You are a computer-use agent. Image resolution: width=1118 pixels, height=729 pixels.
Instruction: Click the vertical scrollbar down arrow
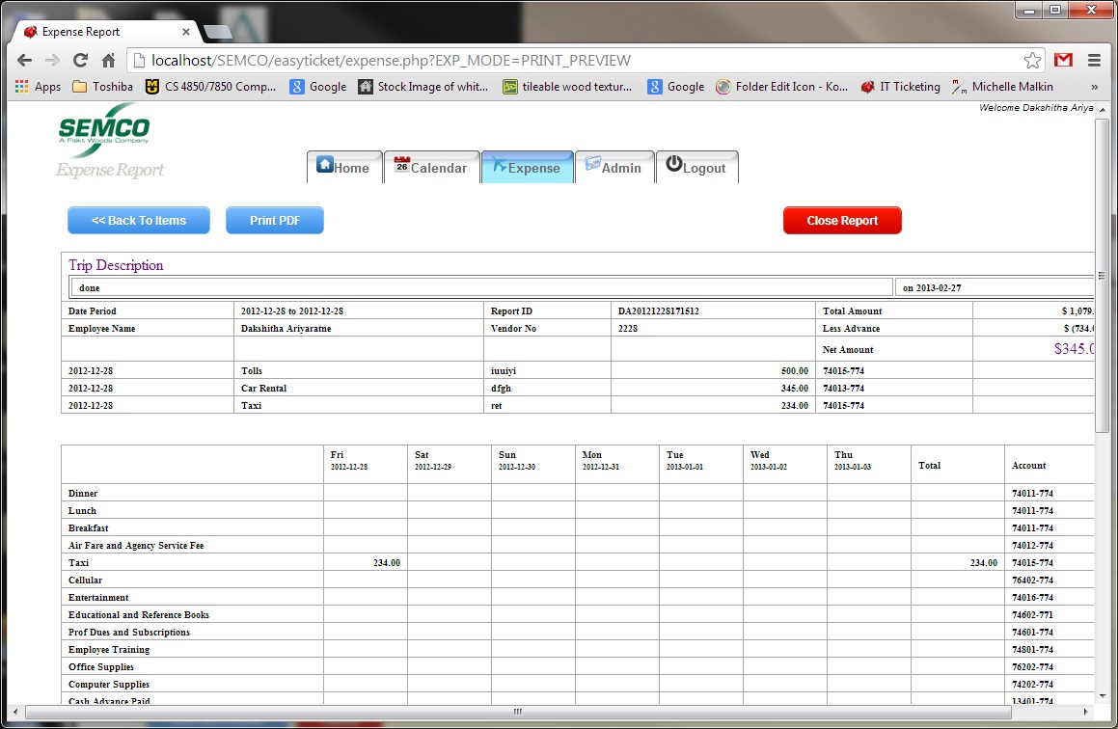(x=1102, y=695)
